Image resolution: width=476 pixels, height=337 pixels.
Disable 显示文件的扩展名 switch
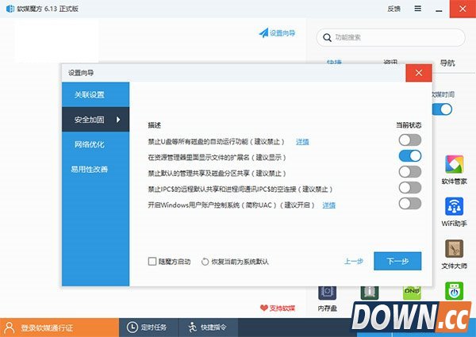(410, 156)
